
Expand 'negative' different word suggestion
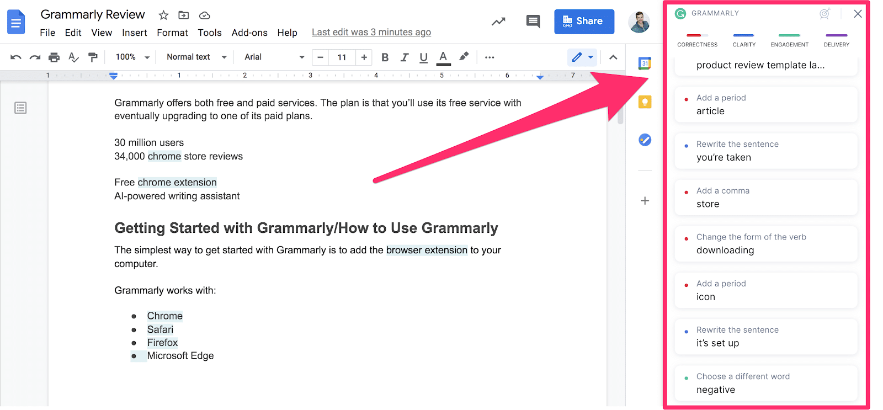click(766, 383)
